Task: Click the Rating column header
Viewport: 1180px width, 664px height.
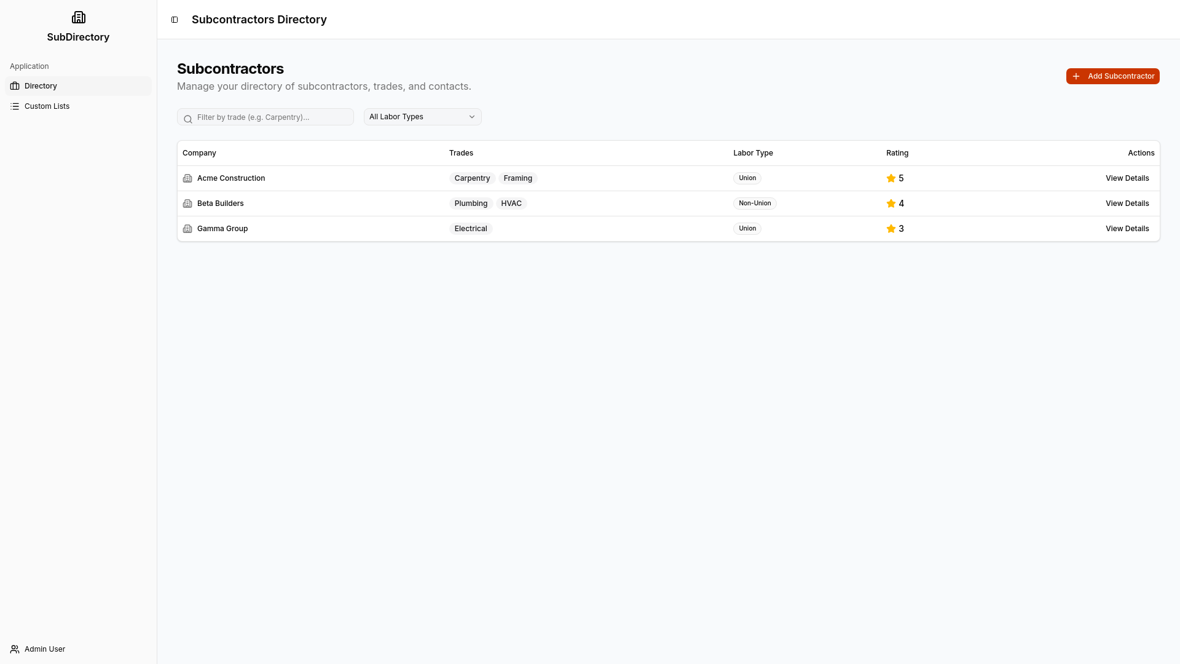Action: pyautogui.click(x=897, y=153)
